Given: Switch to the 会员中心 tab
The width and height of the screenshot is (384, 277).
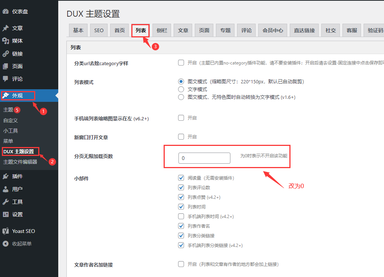Looking at the screenshot, I should [273, 30].
